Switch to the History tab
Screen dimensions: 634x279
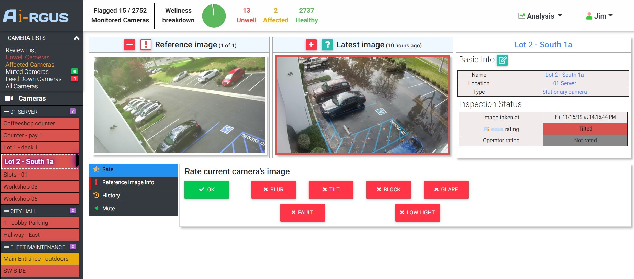click(111, 196)
